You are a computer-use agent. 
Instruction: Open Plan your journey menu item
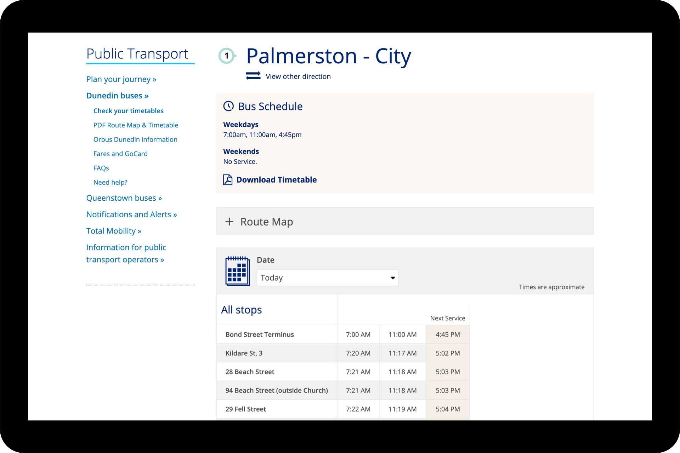coord(121,79)
